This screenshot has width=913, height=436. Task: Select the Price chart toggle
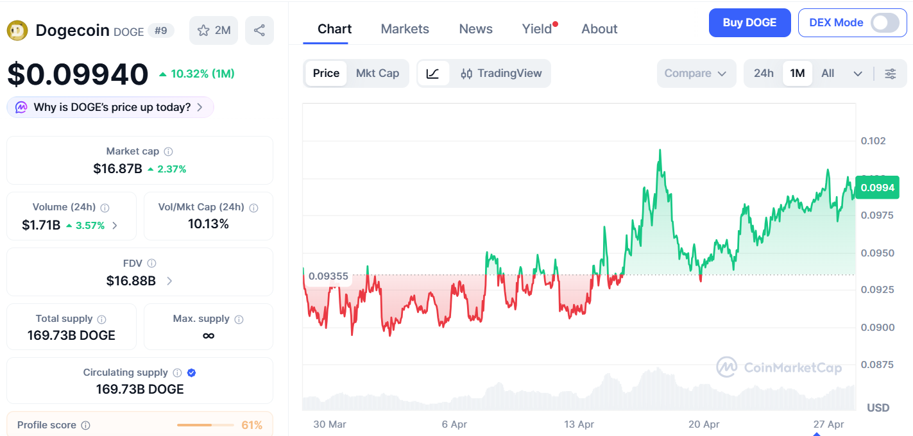tap(326, 73)
